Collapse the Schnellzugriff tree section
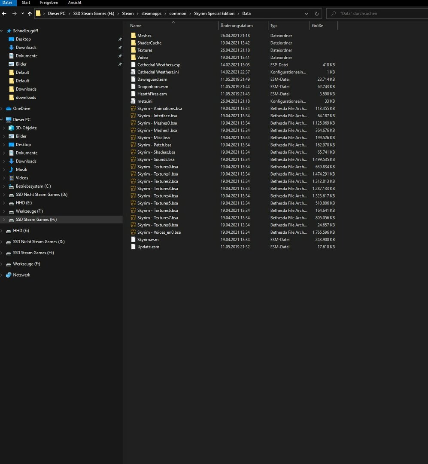The image size is (428, 464). click(x=2, y=31)
